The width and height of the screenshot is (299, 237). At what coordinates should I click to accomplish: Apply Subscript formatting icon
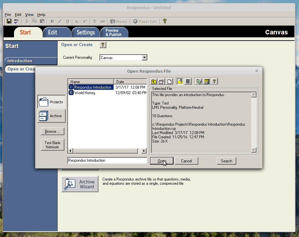pyautogui.click(x=77, y=21)
